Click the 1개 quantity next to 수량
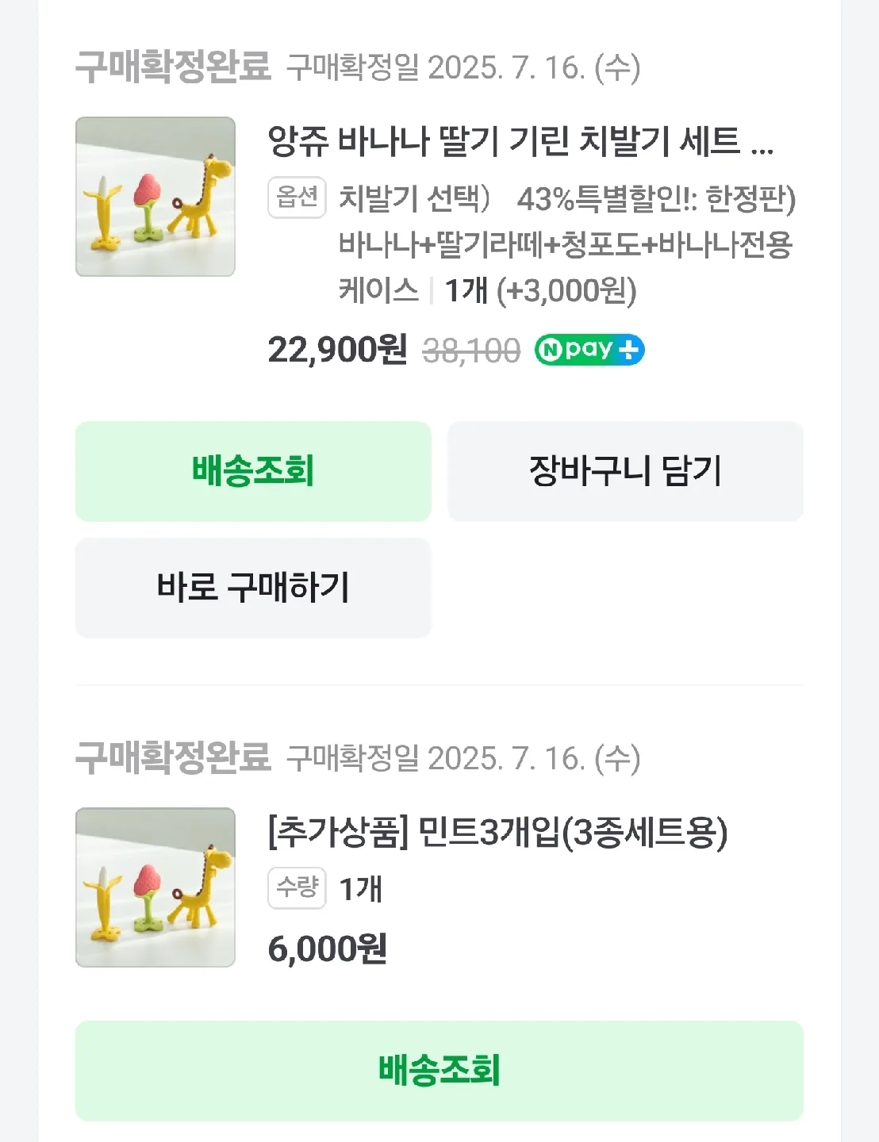The height and width of the screenshot is (1142, 879). tap(361, 889)
